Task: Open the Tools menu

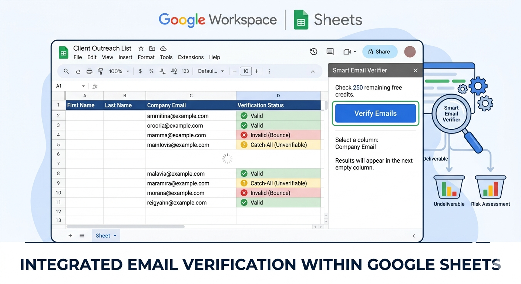Action: tap(166, 57)
